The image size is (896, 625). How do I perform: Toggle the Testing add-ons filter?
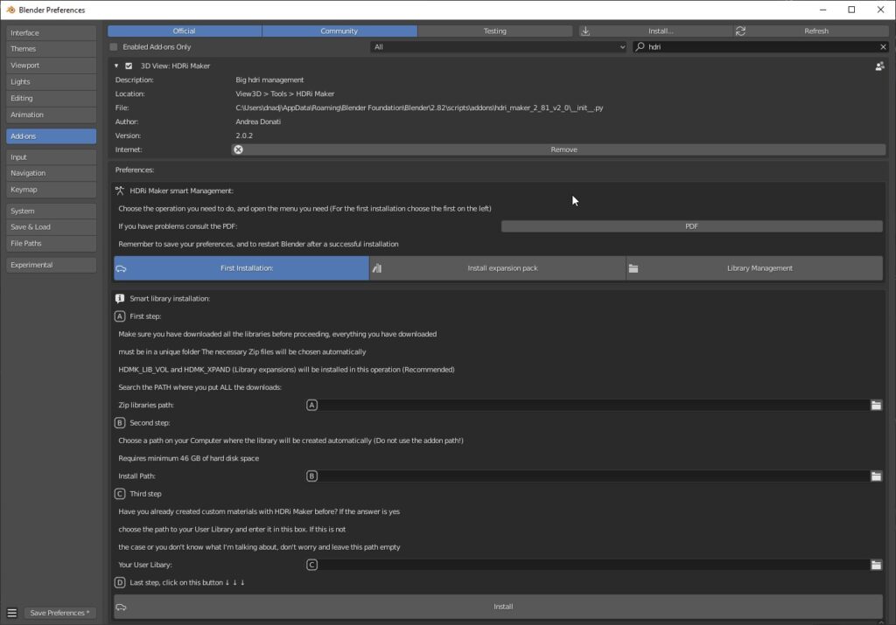[x=495, y=31]
